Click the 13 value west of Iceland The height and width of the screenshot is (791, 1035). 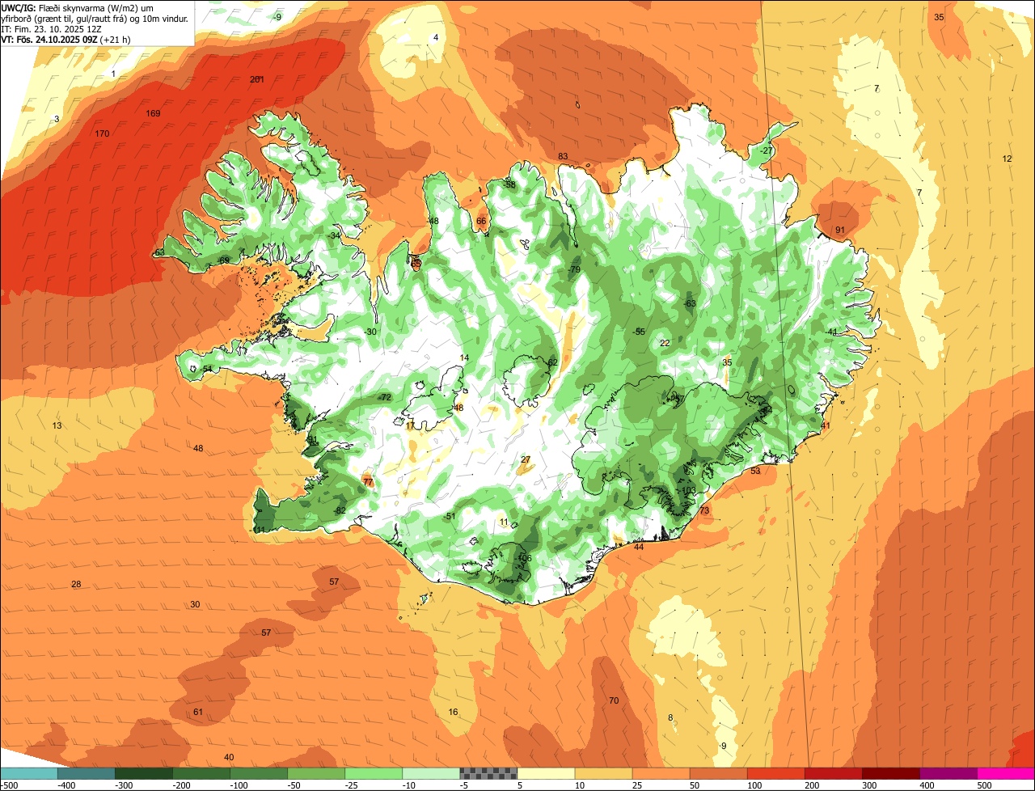tap(57, 425)
